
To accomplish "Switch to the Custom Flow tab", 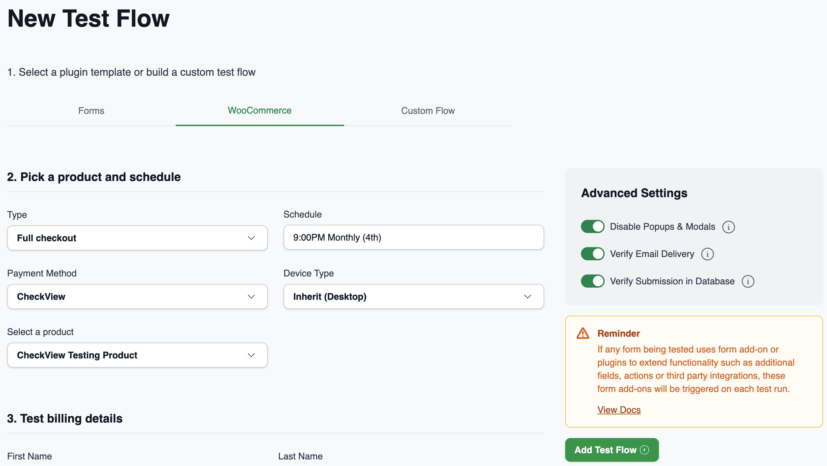I will coord(428,111).
